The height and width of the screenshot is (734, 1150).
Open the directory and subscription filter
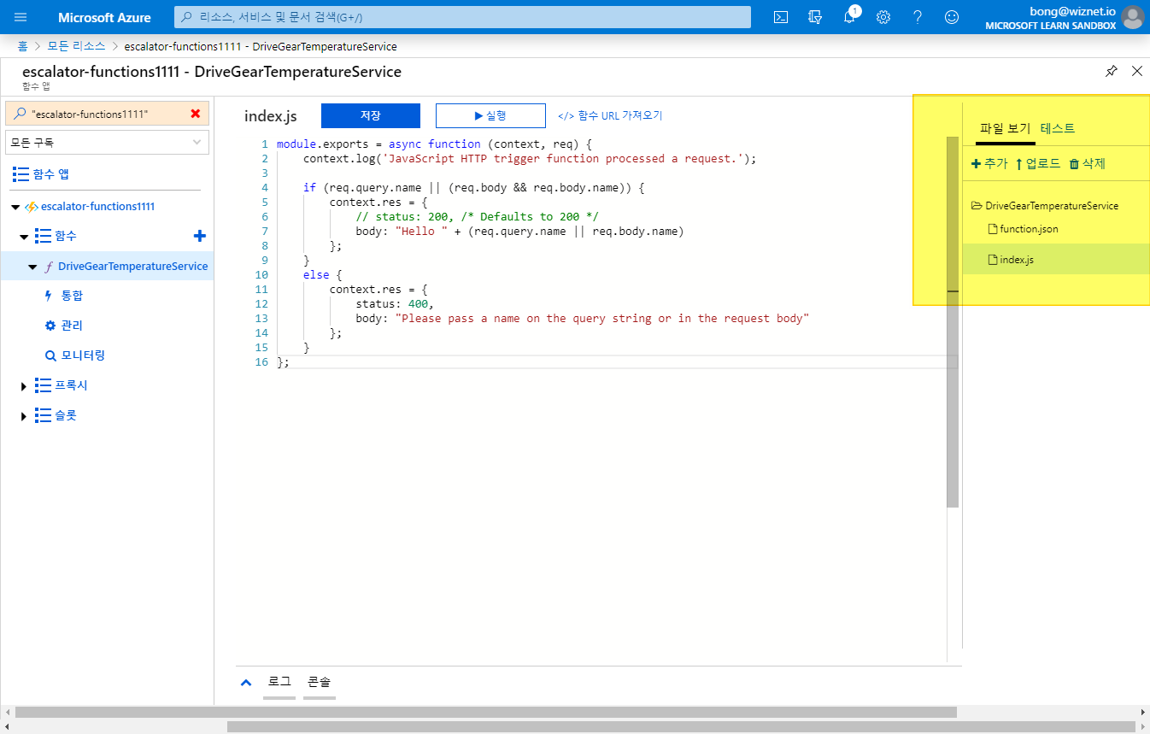[x=814, y=17]
